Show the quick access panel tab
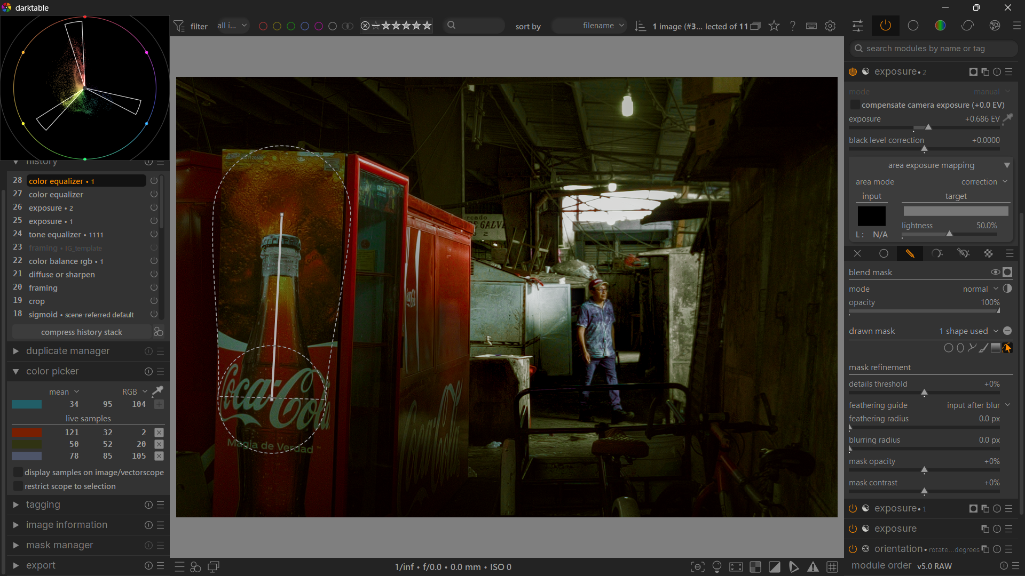Viewport: 1025px width, 576px height. click(857, 26)
